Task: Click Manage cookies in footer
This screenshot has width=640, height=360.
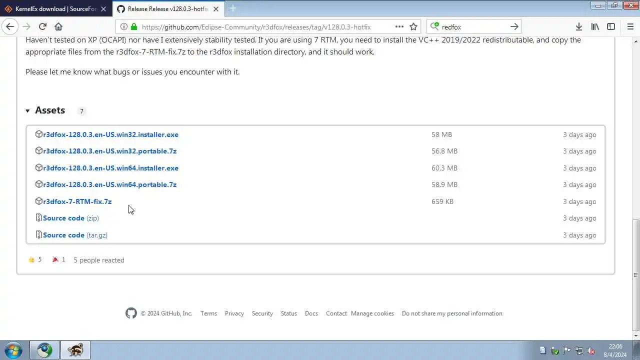Action: [x=372, y=313]
